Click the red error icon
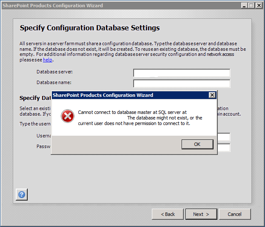This screenshot has width=265, height=227. pos(68,116)
